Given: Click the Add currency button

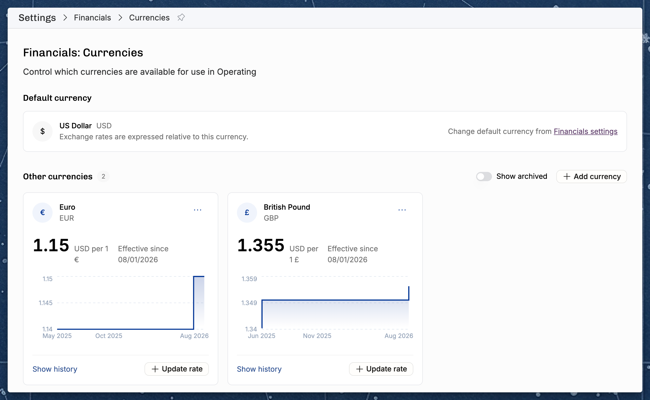Looking at the screenshot, I should (592, 177).
